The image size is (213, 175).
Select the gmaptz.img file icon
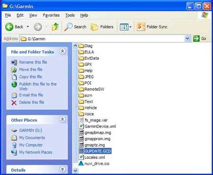pos(81,145)
